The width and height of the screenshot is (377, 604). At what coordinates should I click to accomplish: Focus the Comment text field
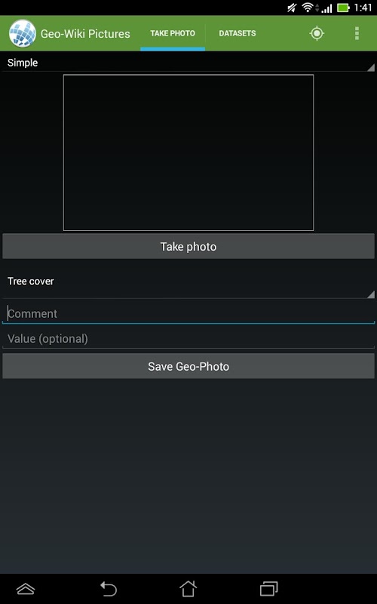pyautogui.click(x=188, y=313)
